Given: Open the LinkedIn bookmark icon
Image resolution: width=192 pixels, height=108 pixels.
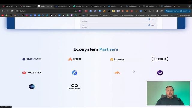Looking at the screenshot, I should (59, 15).
